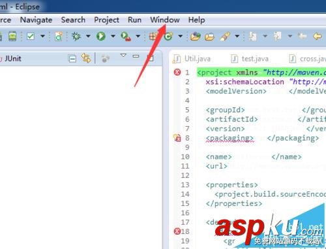Click the <modelVersion> tag on line 3

pyautogui.click(x=236, y=91)
